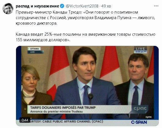Play the video by clicking the center speaker
The width and height of the screenshot is (162, 128).
[x=85, y=83]
